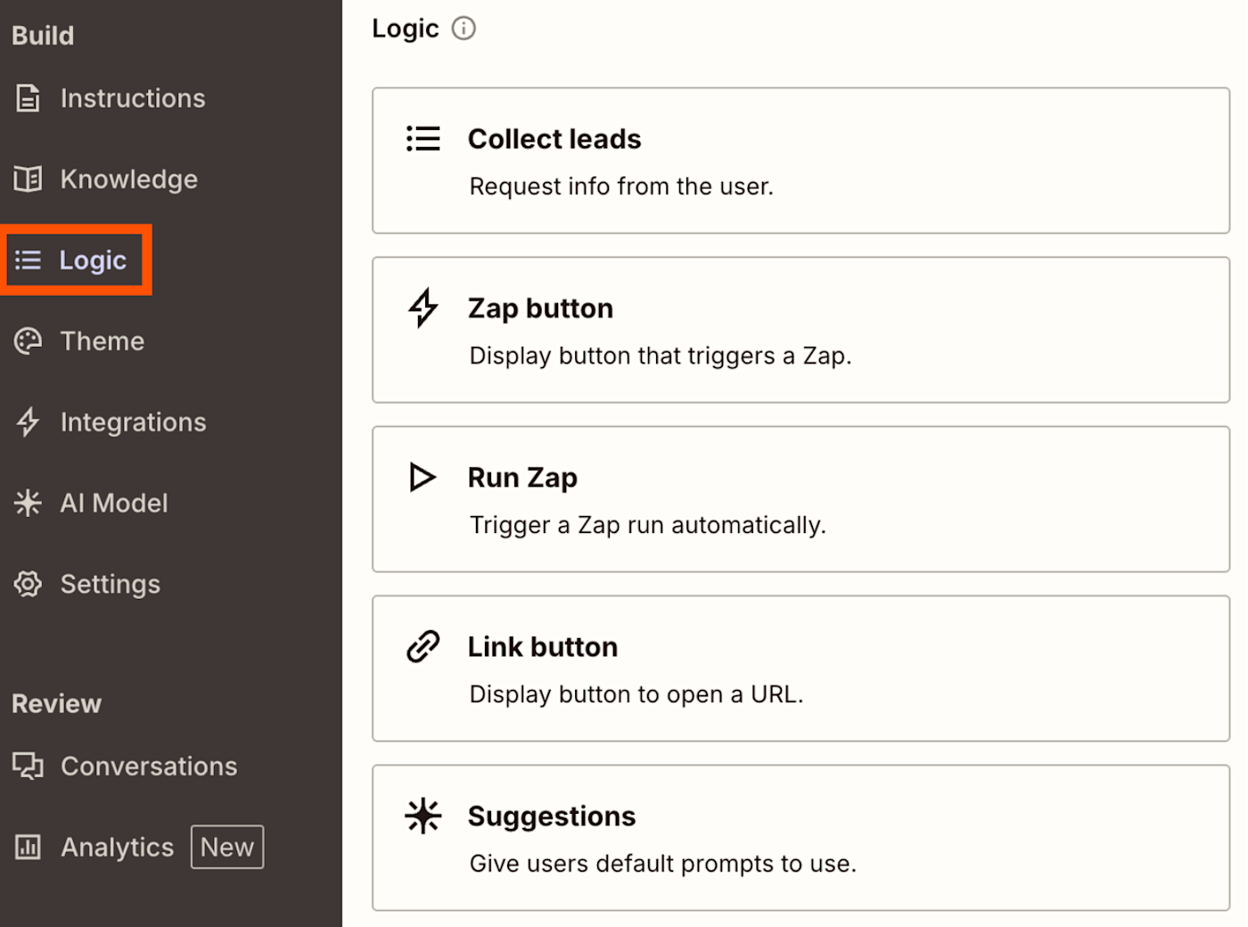Screen dimensions: 1248x927
Task: Choose the Run Zap card title
Action: pos(522,478)
